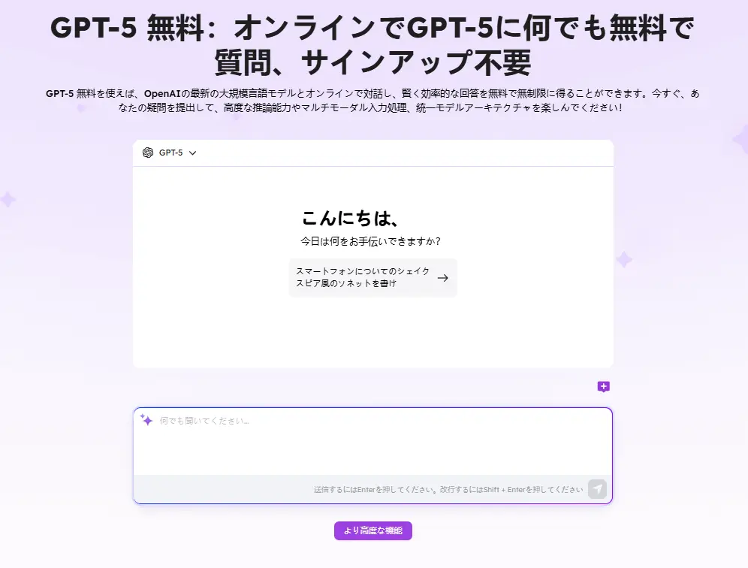Image resolution: width=748 pixels, height=568 pixels.
Task: Click the GPT-5 無料 page title
Action: point(373,42)
